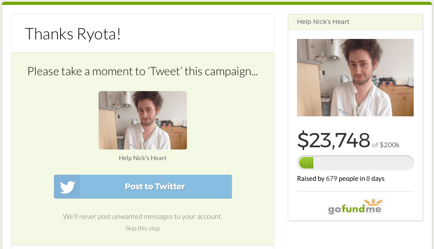
Task: Click the unwanted messages disclaimer text
Action: pos(143,217)
